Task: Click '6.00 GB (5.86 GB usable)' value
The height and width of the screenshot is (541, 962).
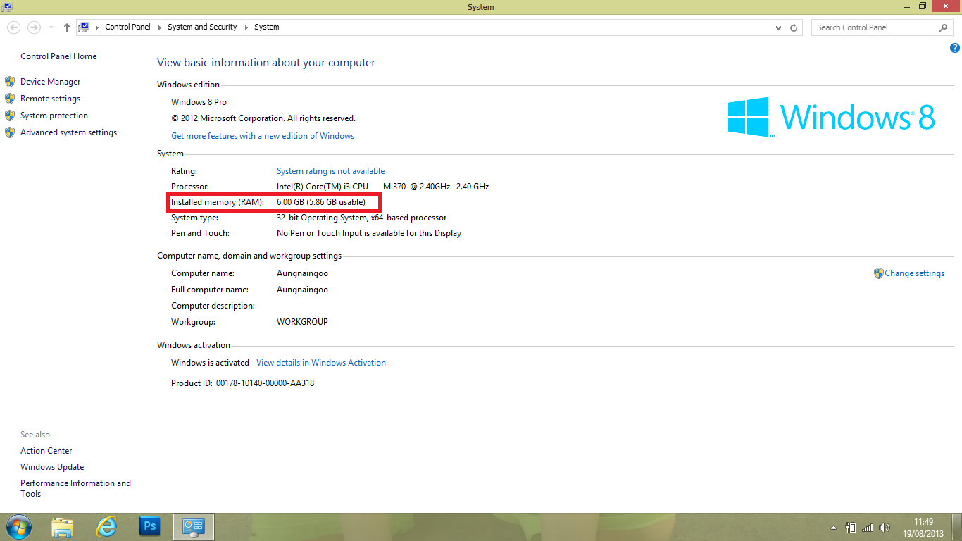Action: pos(321,202)
